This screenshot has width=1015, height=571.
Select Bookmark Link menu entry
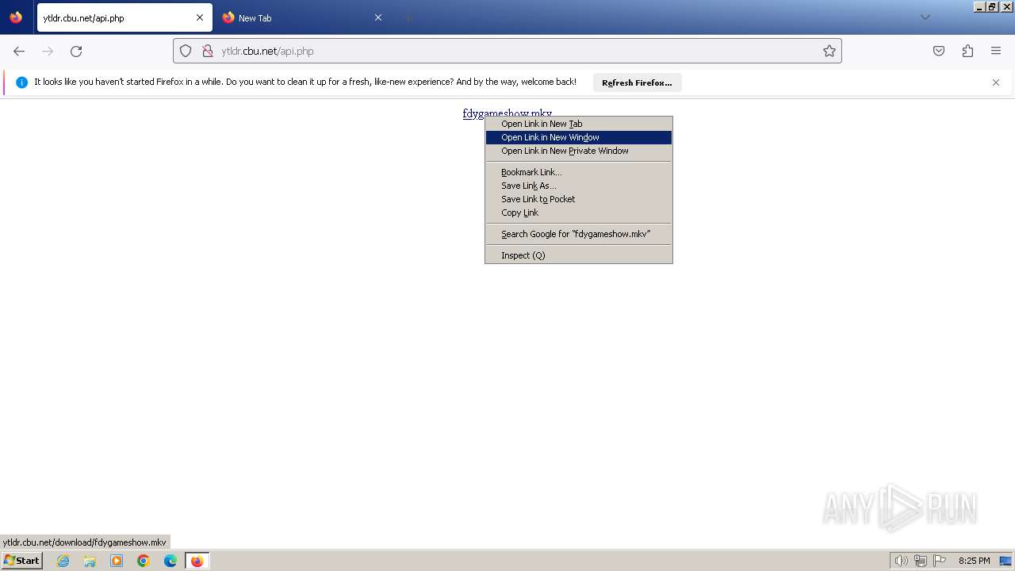pos(579,172)
